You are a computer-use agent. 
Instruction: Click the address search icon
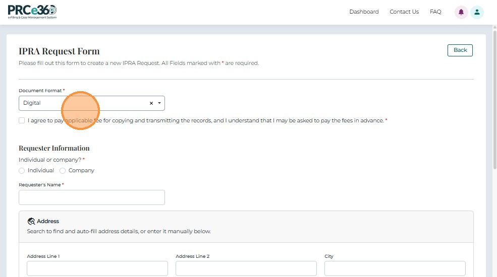31,221
